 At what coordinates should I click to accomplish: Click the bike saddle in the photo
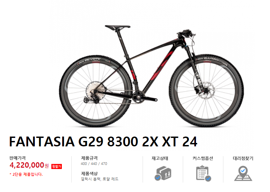(118, 27)
